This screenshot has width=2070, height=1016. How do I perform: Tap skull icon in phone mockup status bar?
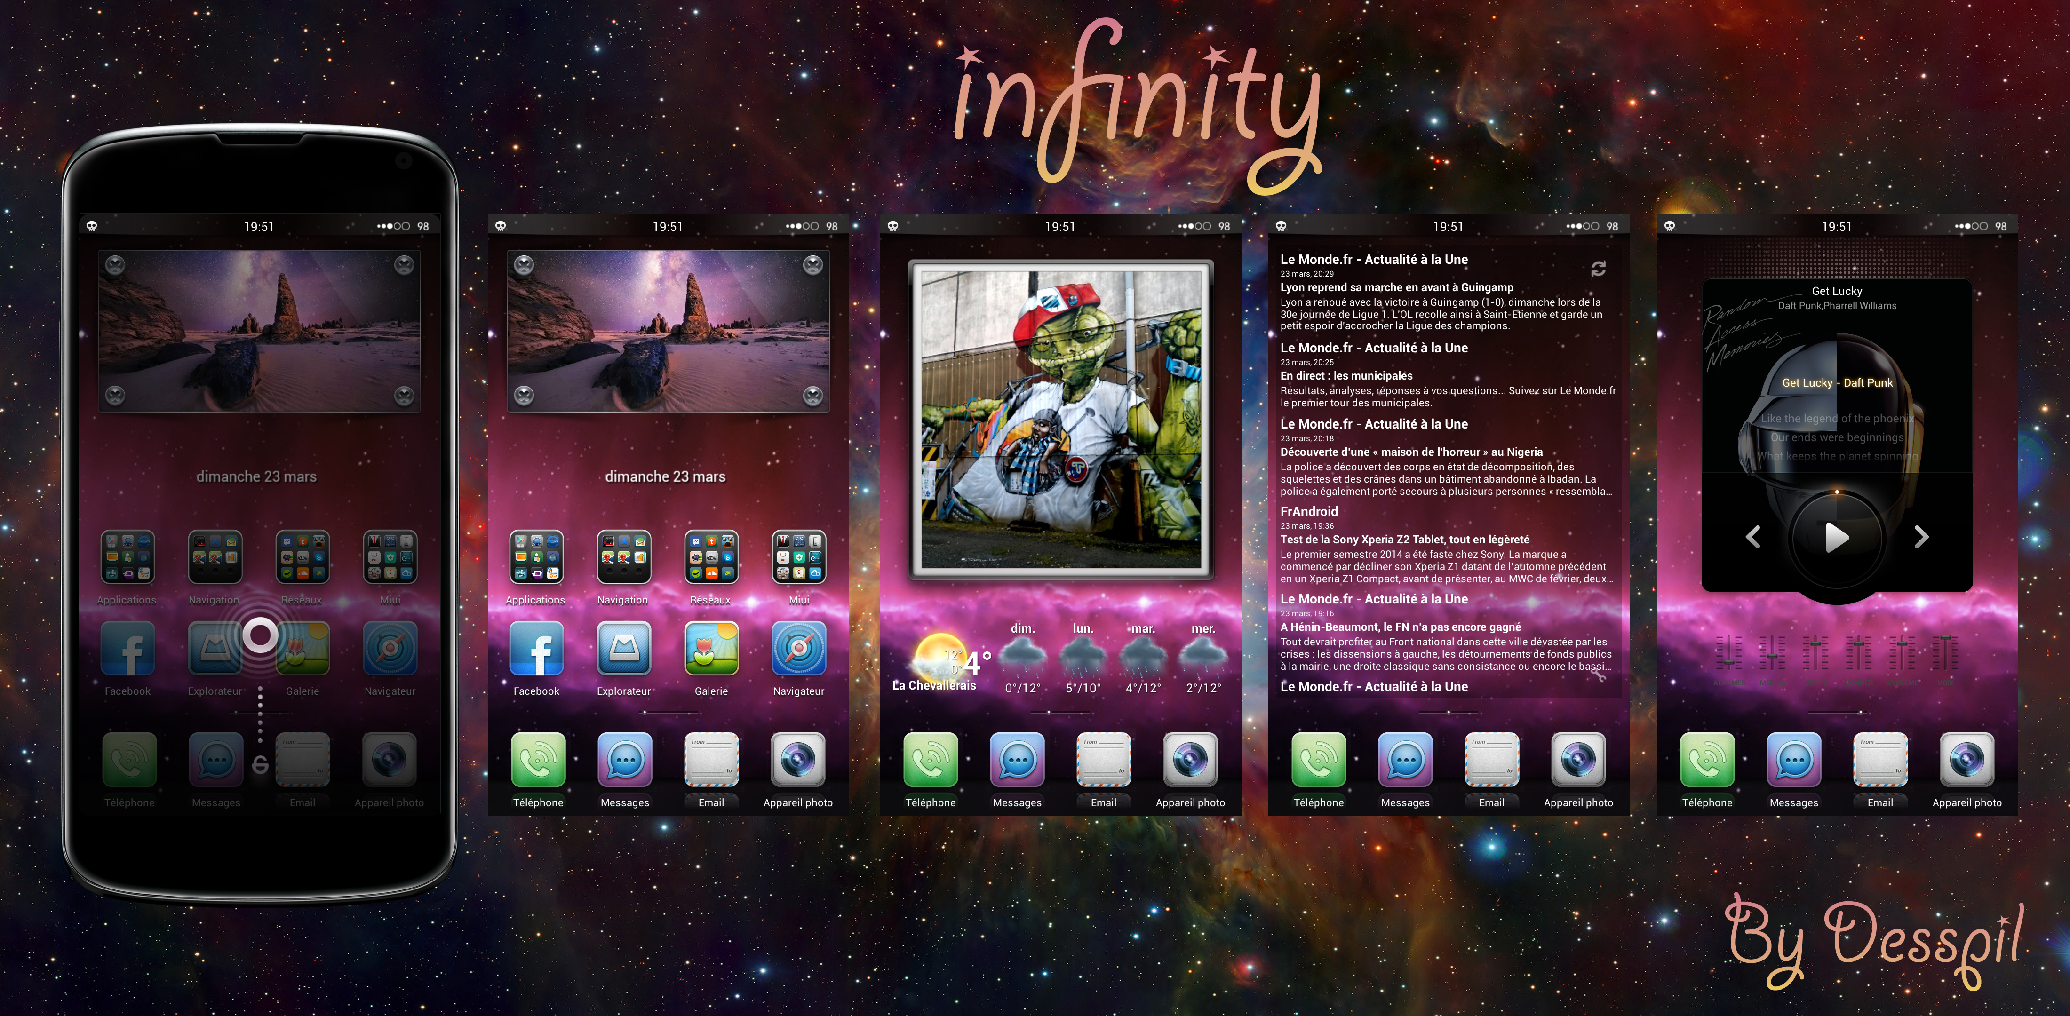tap(92, 227)
